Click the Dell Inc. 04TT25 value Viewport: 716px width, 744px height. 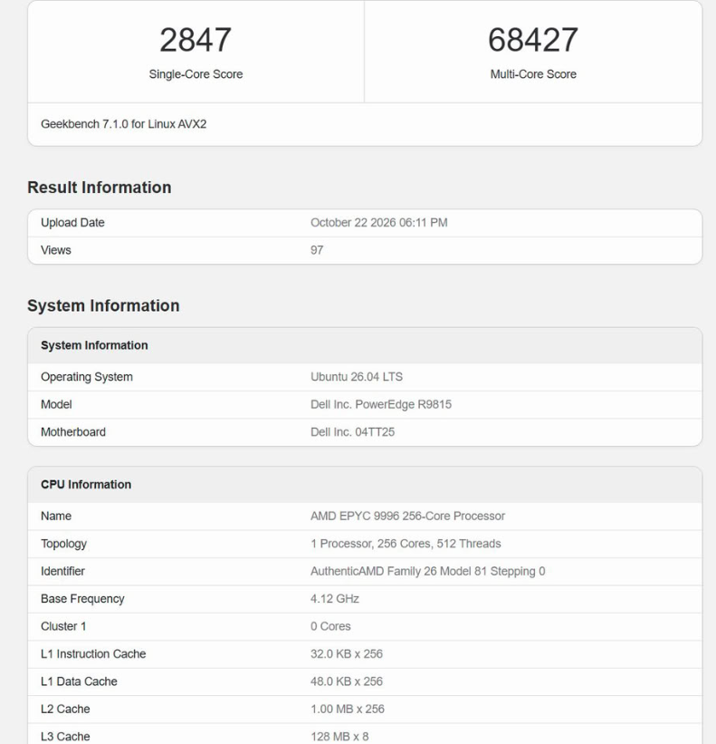352,431
